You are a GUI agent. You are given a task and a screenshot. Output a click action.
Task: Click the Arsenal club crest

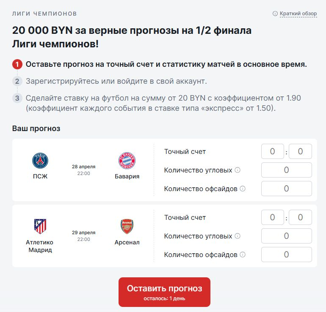point(127,227)
